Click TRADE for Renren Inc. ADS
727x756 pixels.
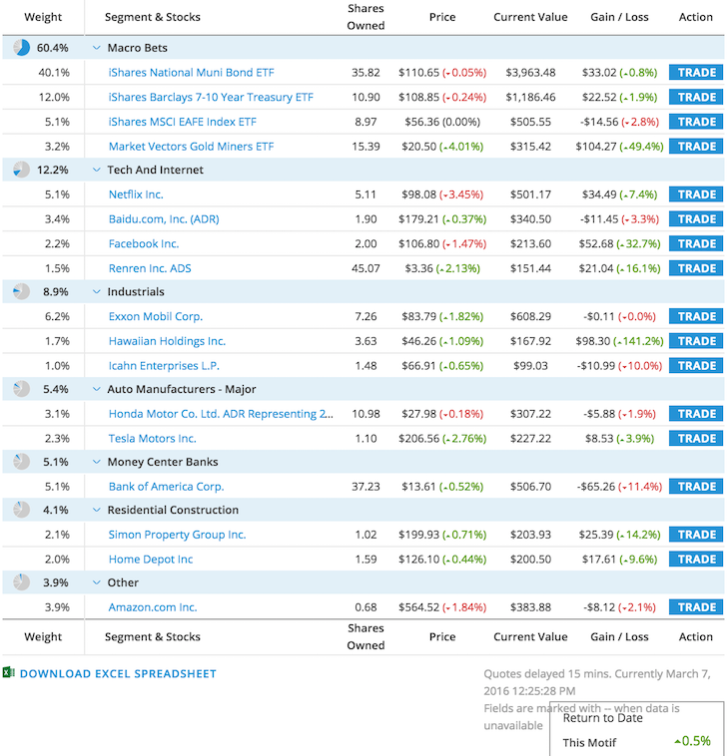[696, 268]
